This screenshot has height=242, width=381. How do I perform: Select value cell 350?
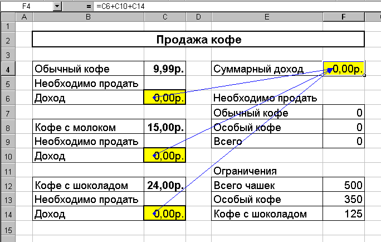344,199
